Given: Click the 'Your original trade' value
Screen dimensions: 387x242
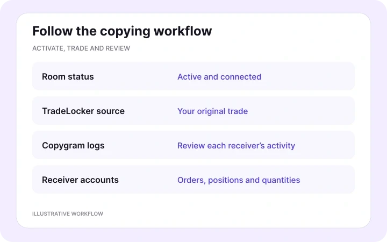Looking at the screenshot, I should click(212, 111).
